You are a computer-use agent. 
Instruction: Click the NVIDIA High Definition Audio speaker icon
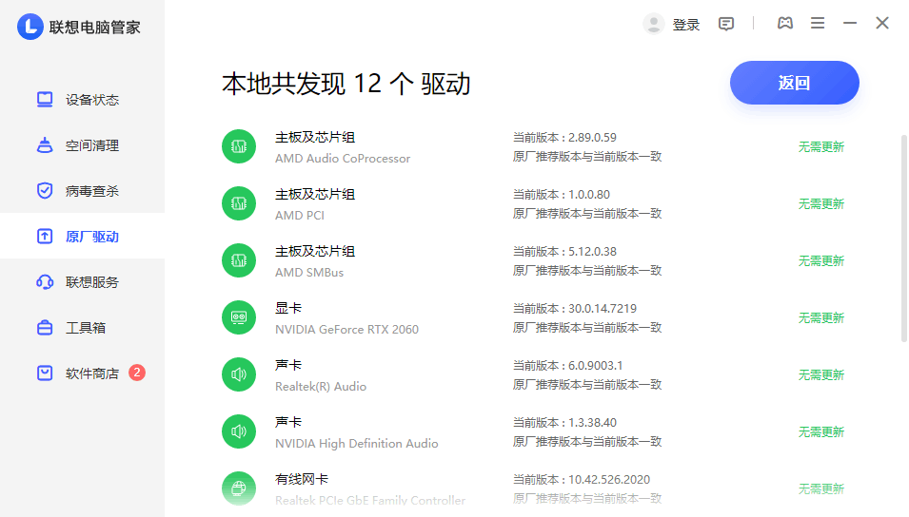click(x=239, y=431)
